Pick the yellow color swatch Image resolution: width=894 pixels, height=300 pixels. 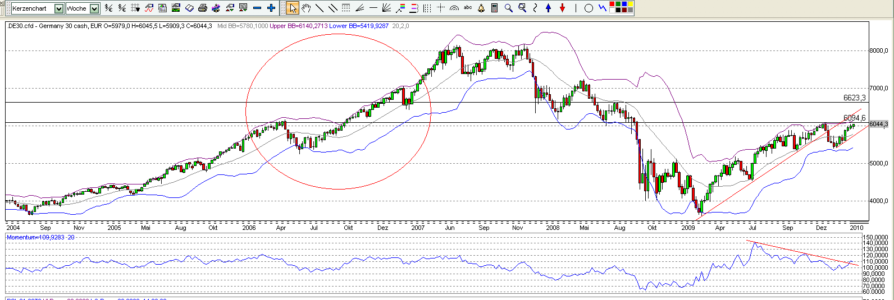coord(631,4)
